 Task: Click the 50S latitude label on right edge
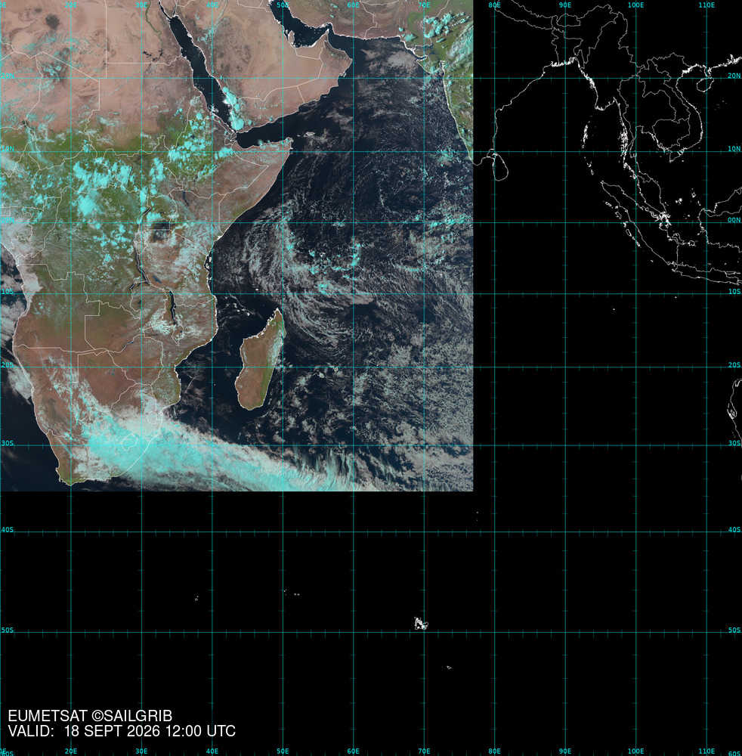click(734, 630)
